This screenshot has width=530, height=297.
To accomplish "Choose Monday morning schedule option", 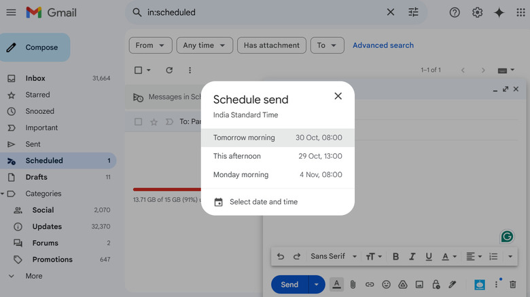I will coord(277,175).
